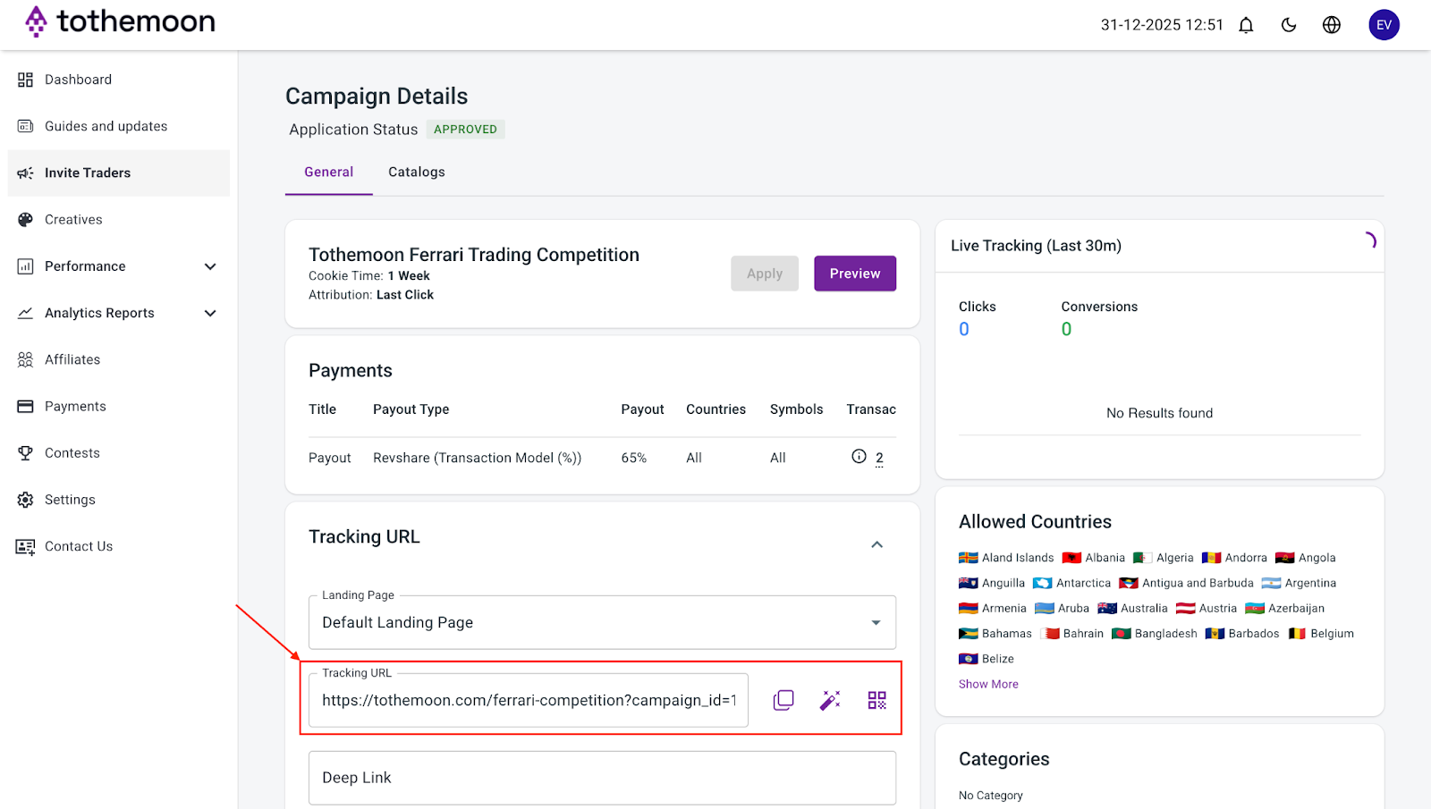Click the Clicks count value
The image size is (1431, 809).
[x=964, y=329]
